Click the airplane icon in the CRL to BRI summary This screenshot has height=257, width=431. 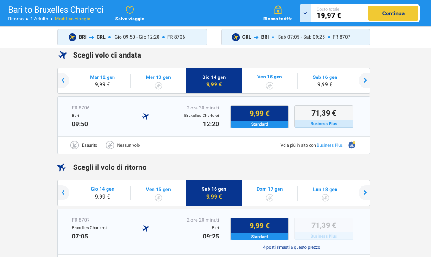tap(235, 37)
